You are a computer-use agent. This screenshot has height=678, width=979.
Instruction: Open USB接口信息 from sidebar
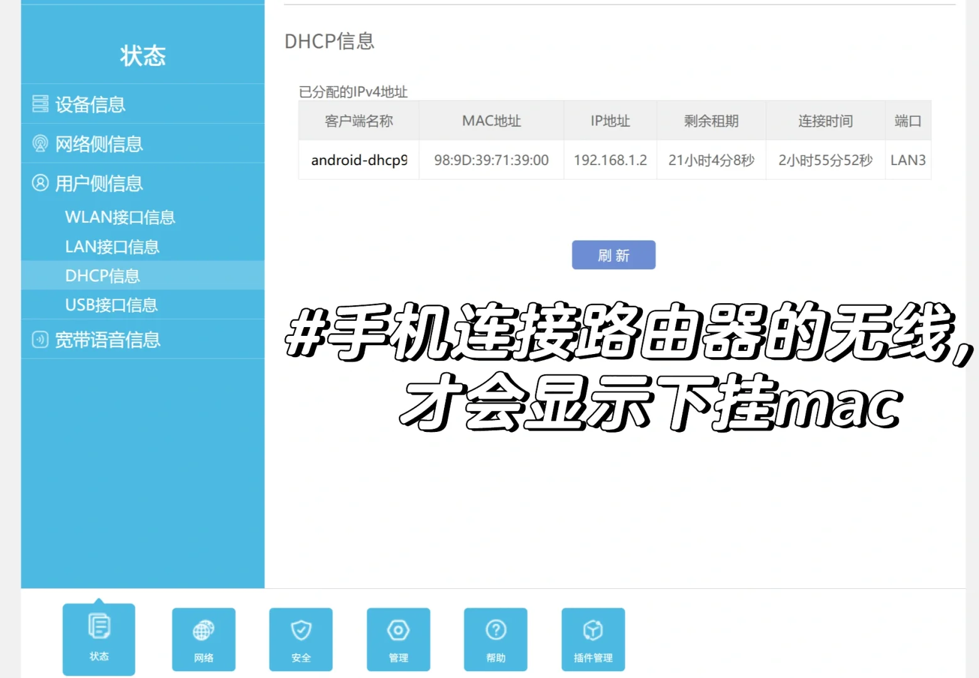[111, 304]
